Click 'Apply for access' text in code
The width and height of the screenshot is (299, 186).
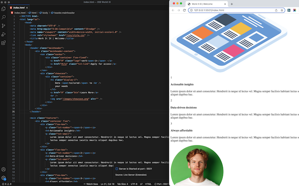pos(101,64)
